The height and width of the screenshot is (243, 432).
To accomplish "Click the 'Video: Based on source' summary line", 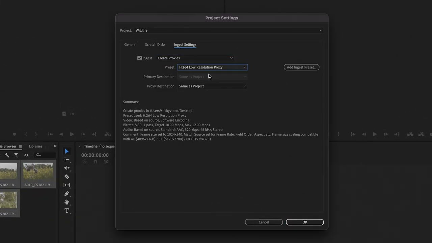I will [156, 120].
